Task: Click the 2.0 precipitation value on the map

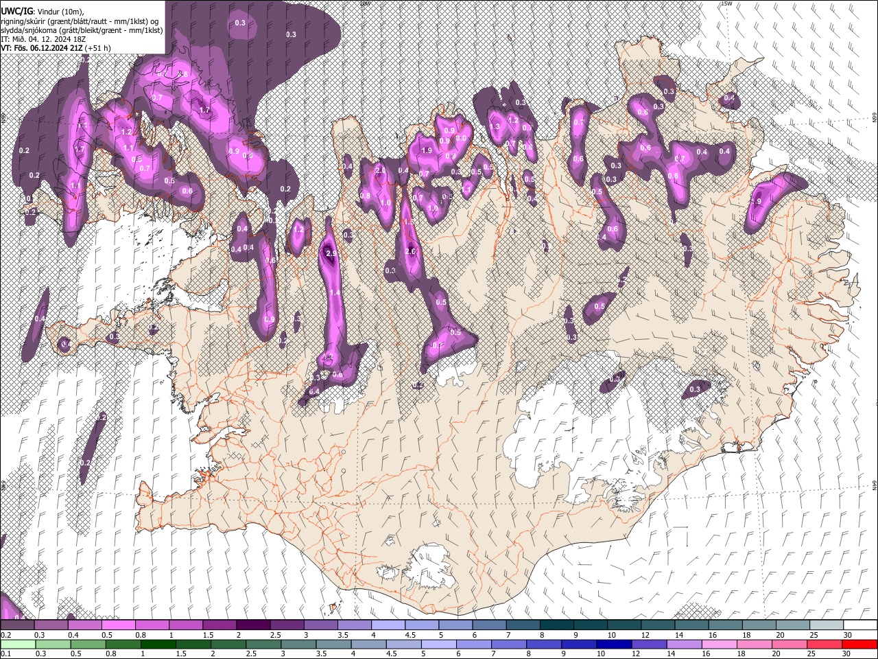Action: click(x=381, y=170)
